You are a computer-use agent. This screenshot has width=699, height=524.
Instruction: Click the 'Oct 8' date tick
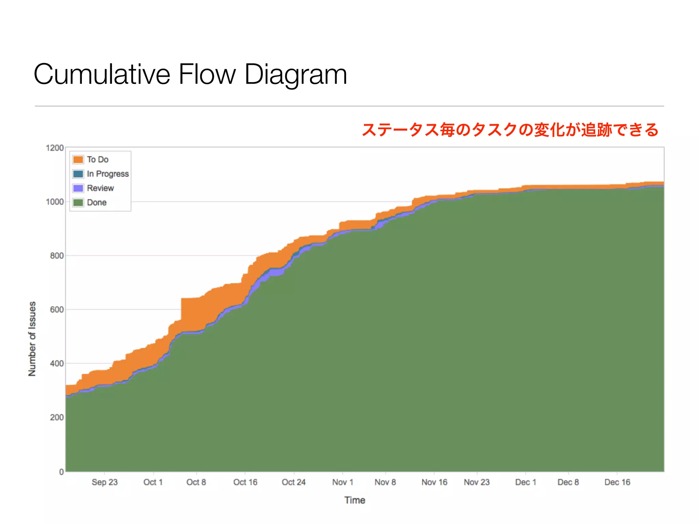[196, 482]
